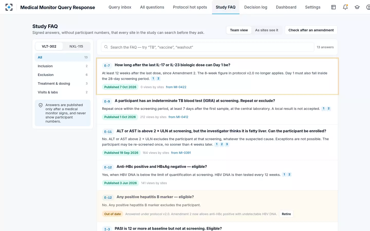Open the Protocol hot spots tab

[x=190, y=7]
